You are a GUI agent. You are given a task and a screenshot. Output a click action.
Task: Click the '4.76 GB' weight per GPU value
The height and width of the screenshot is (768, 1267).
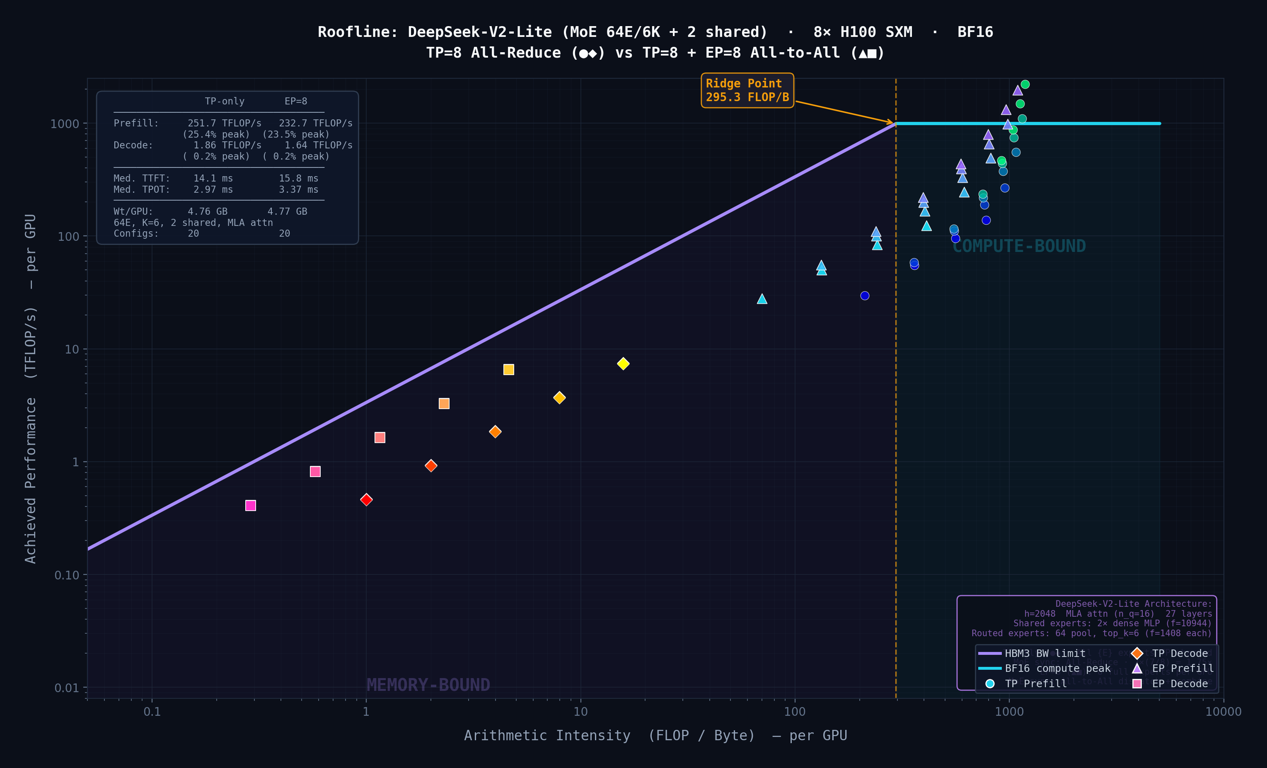[x=207, y=211]
